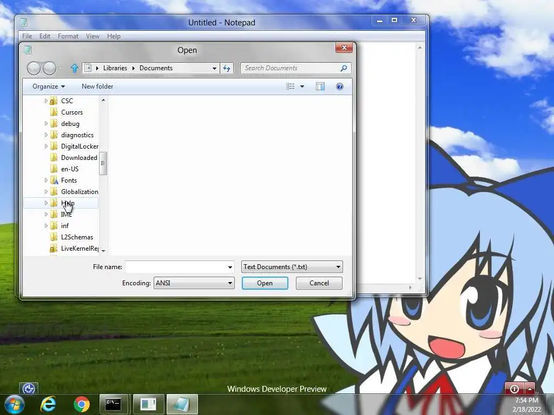The image size is (554, 415).
Task: Click the Cursors folder icon
Action: 54,112
